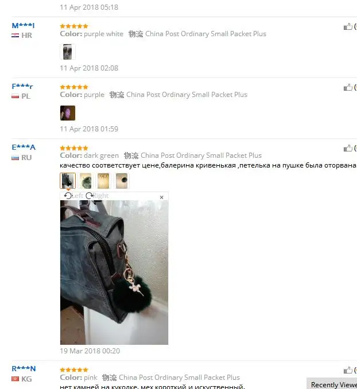Image resolution: width=357 pixels, height=389 pixels.
Task: Click thumbs-up on R***N's review
Action: click(348, 370)
